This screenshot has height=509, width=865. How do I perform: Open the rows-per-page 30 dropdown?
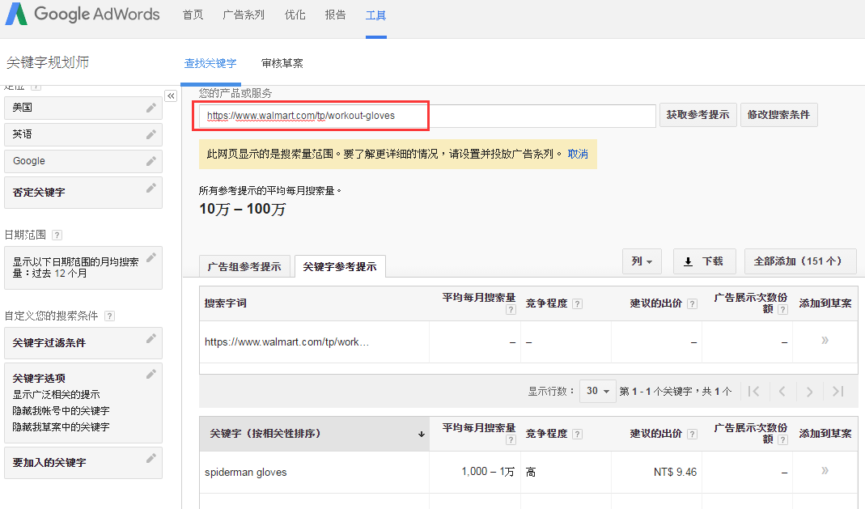pos(597,391)
